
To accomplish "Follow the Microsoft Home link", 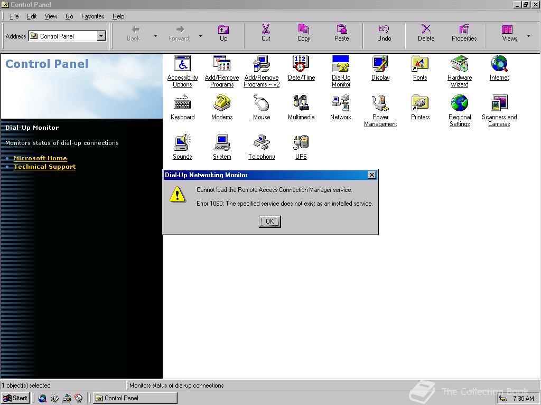I will click(x=40, y=158).
